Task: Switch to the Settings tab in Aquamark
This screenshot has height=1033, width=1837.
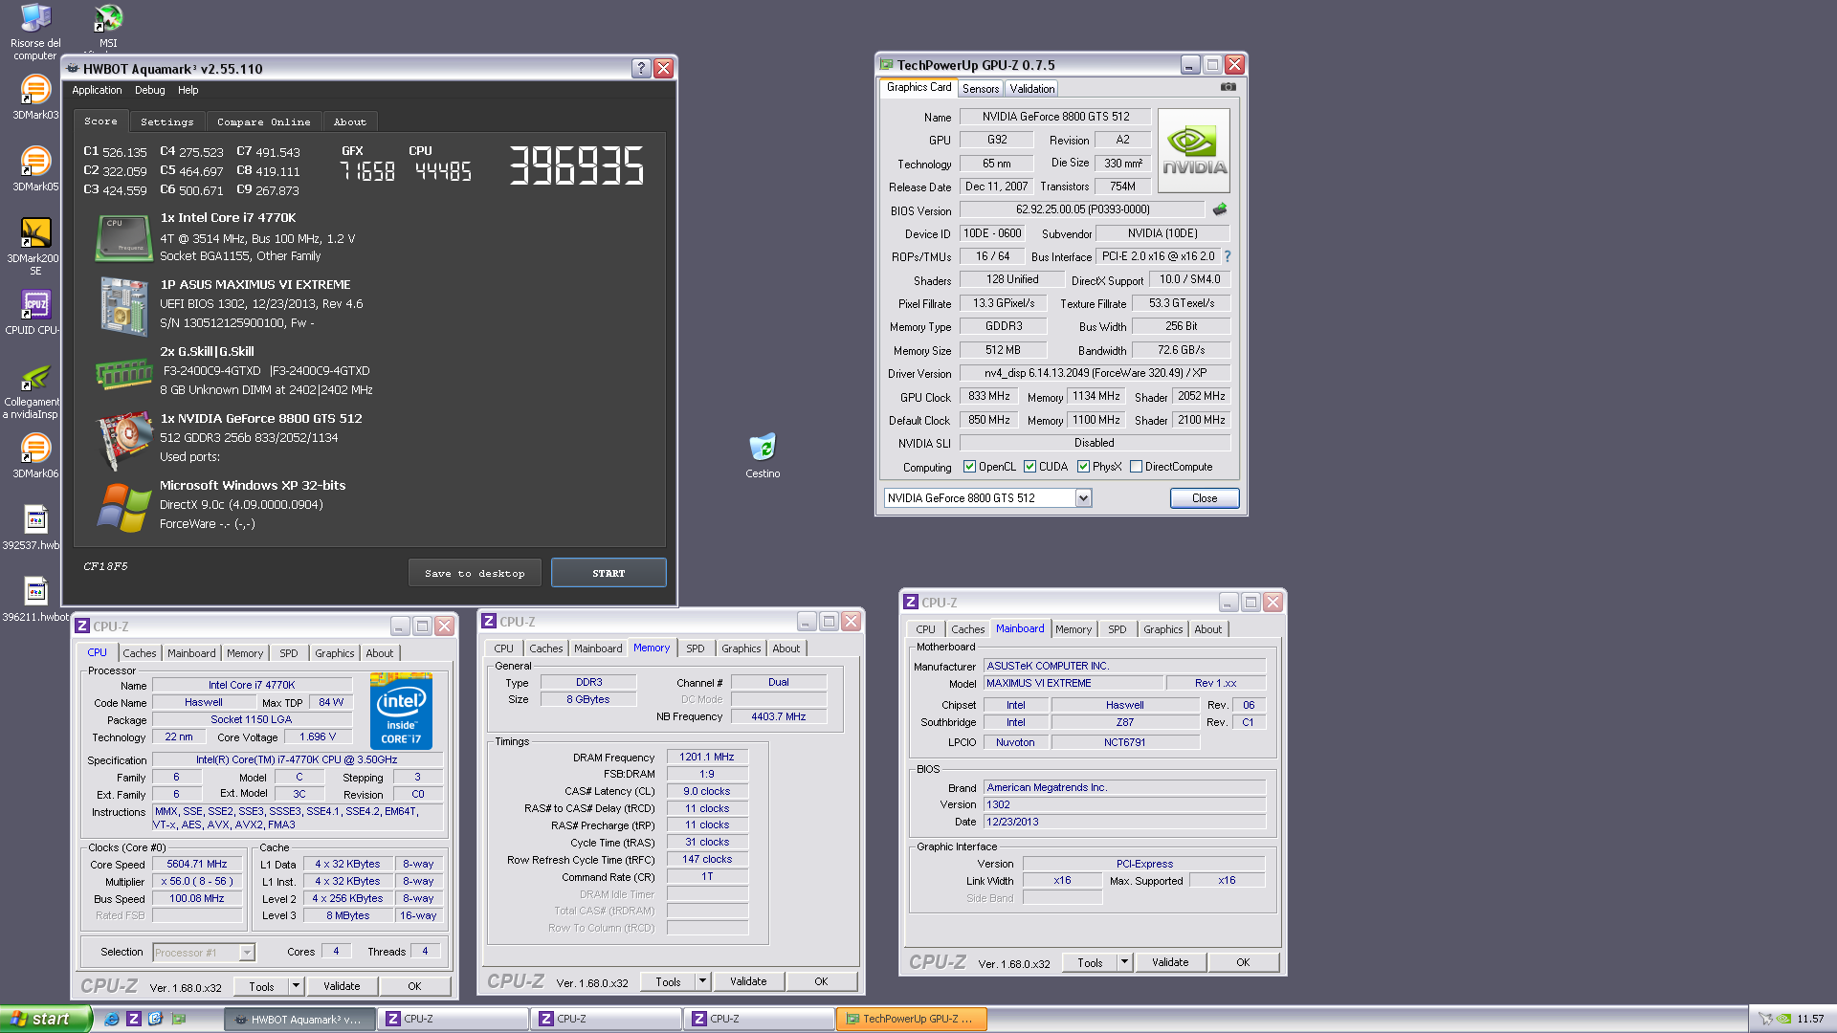Action: (166, 122)
